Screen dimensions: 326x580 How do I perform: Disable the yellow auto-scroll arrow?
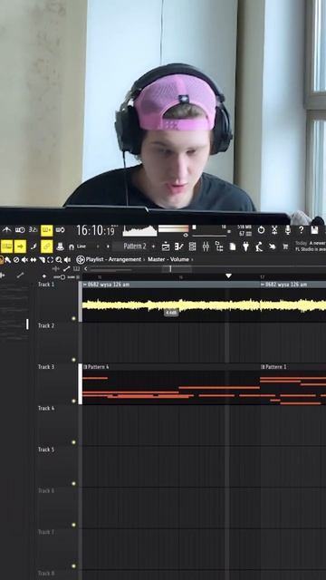coord(20,246)
